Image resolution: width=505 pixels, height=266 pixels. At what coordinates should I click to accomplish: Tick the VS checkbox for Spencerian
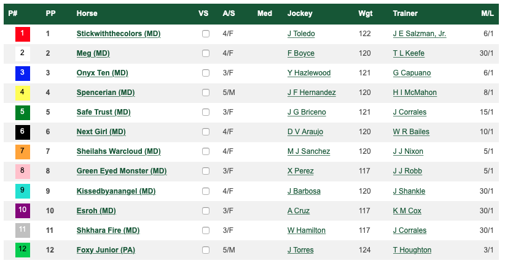(206, 93)
